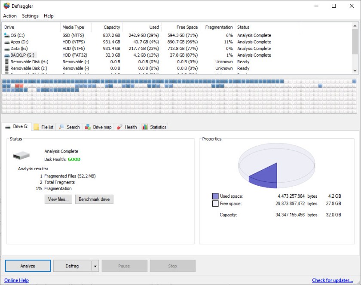Screen dimensions: 361x285
Task: Expand the Defrag button dropdown arrow
Action: 95,266
